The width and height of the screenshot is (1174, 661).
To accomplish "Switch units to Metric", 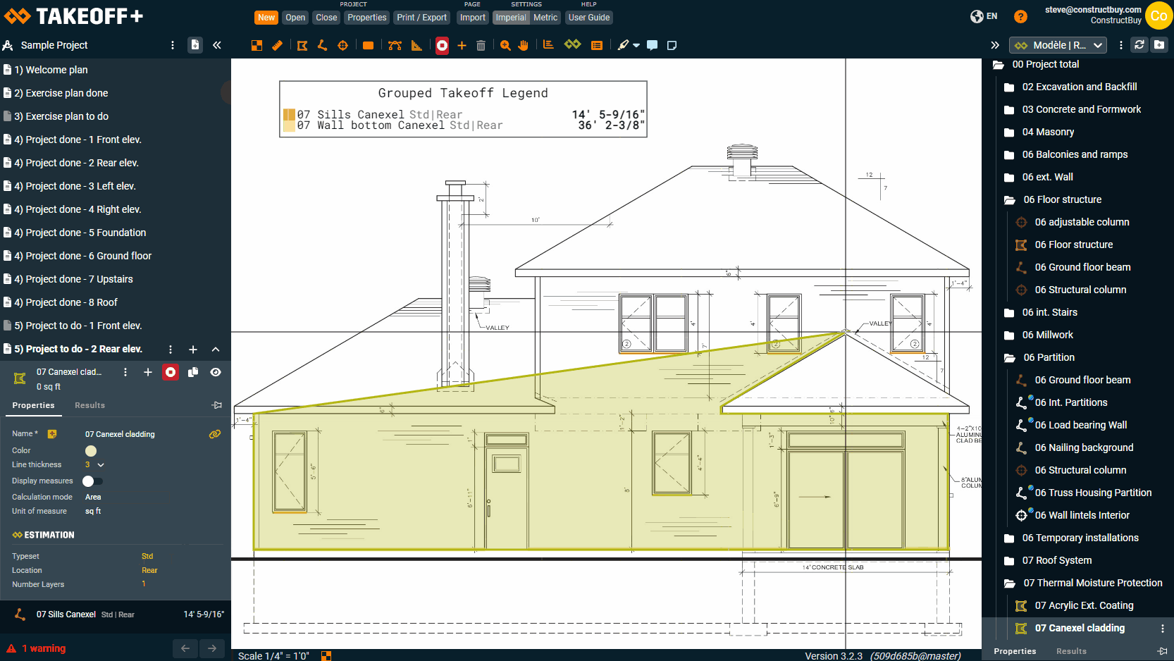I will click(545, 18).
